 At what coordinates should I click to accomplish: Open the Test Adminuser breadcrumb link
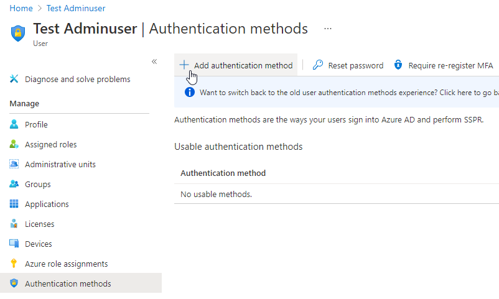[x=76, y=8]
